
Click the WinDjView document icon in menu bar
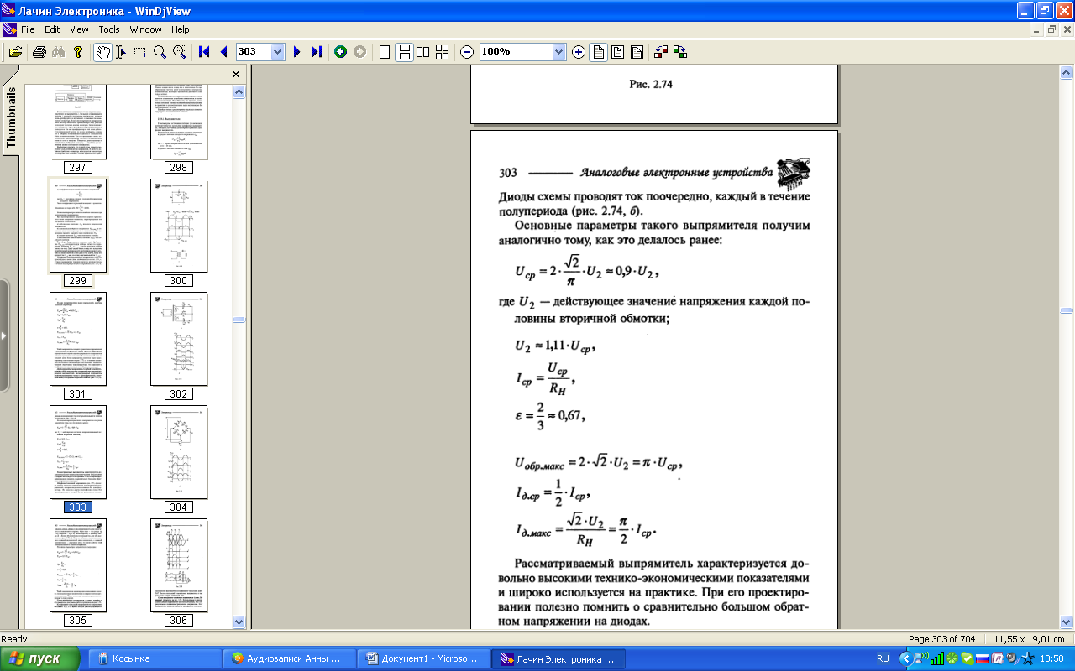[x=9, y=29]
